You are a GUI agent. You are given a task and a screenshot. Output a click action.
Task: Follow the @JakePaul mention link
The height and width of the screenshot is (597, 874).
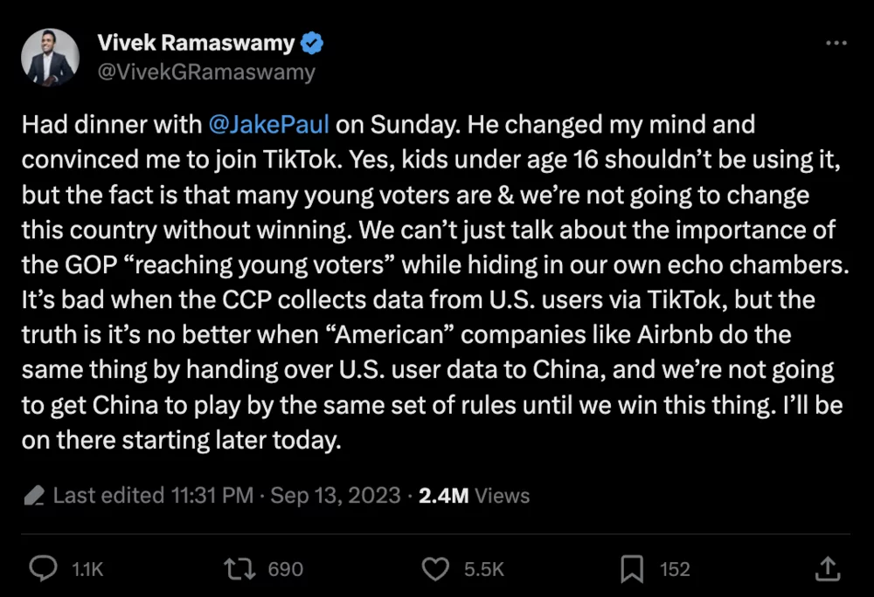pyautogui.click(x=269, y=125)
